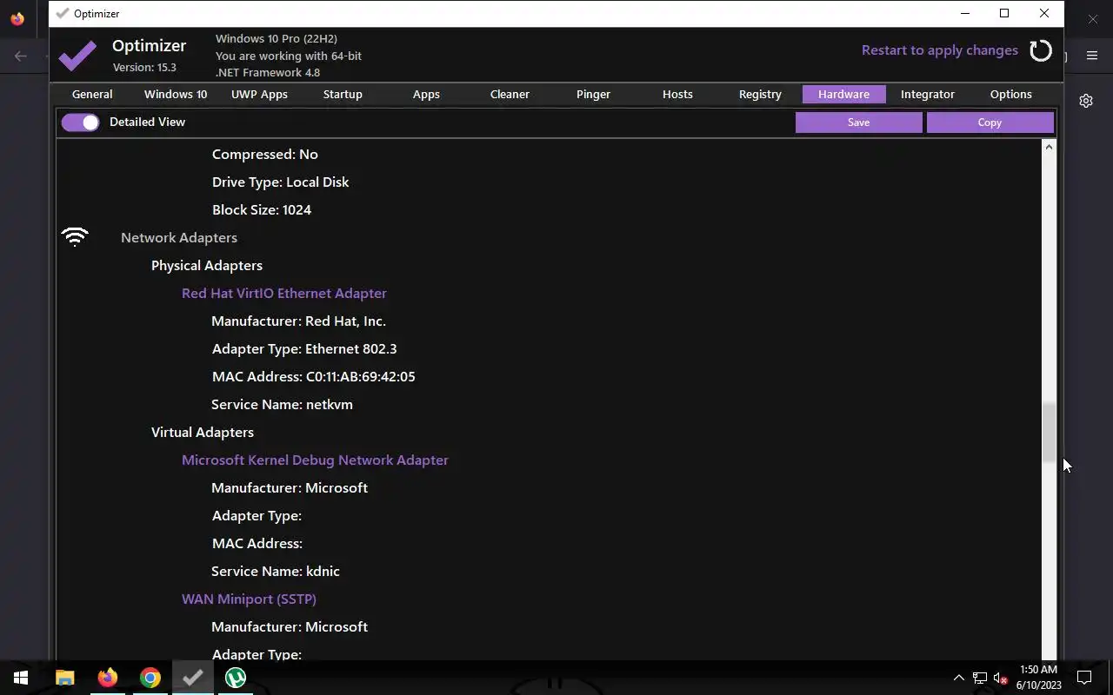Click the Save button
The width and height of the screenshot is (1113, 695).
[858, 122]
